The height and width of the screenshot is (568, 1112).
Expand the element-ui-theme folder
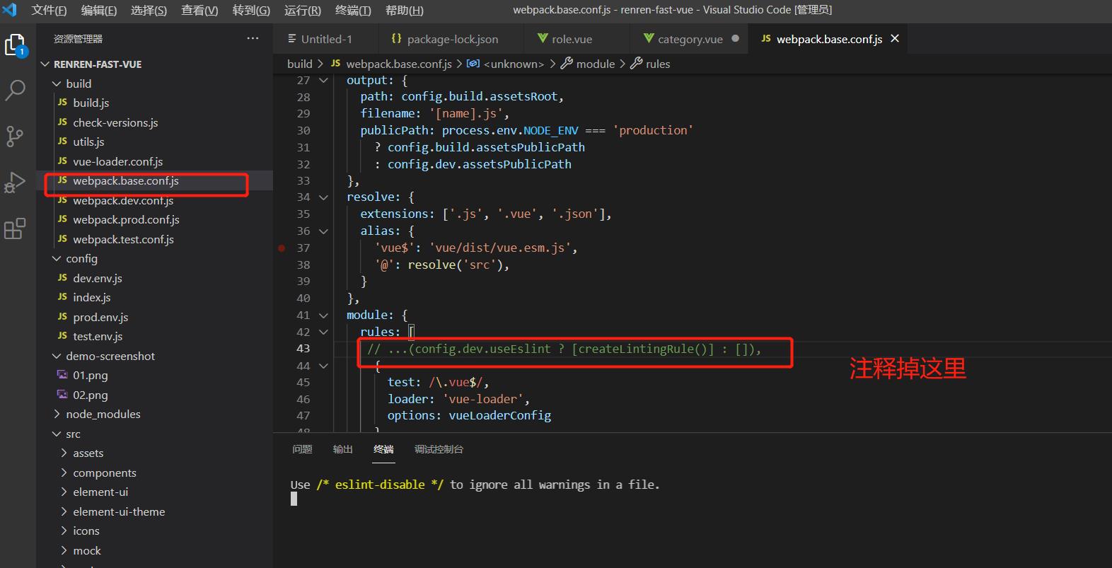[64, 512]
